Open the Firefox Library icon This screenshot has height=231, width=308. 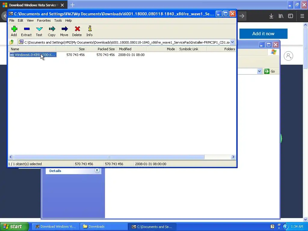pyautogui.click(x=281, y=16)
